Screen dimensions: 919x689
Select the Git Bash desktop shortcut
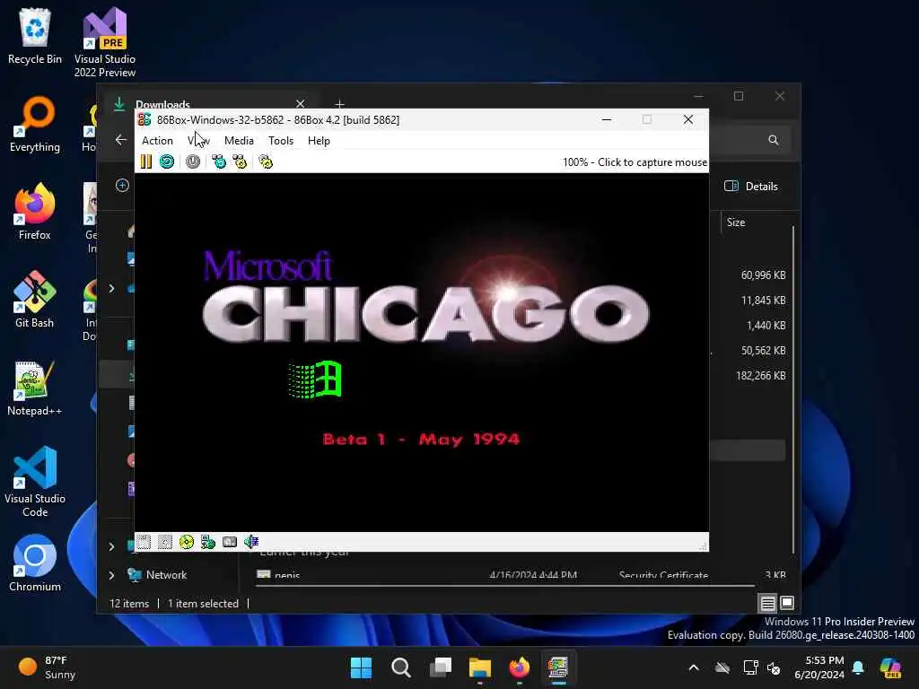(x=35, y=300)
